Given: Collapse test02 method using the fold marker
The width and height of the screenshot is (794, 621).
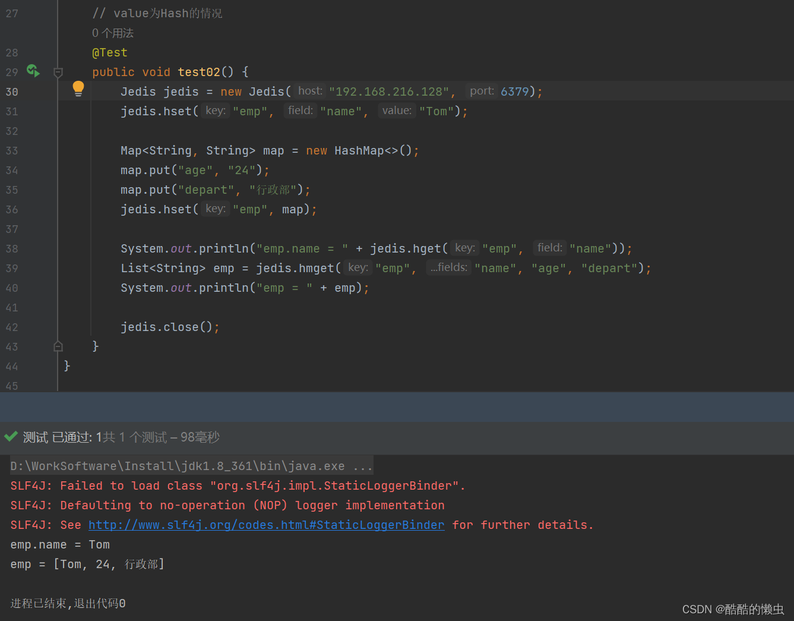Looking at the screenshot, I should [x=58, y=72].
